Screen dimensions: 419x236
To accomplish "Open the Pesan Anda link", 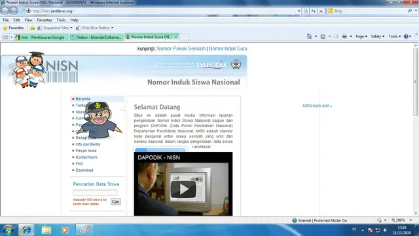I will pos(86,151).
